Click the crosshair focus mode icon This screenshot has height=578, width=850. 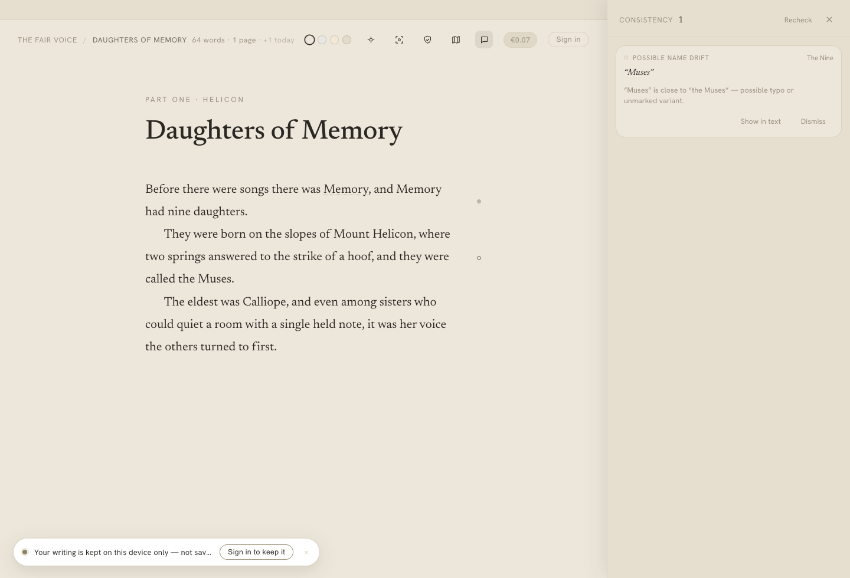[371, 40]
